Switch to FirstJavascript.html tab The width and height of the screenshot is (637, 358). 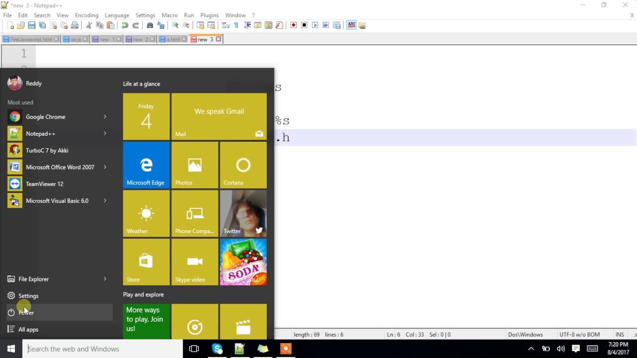(31, 39)
